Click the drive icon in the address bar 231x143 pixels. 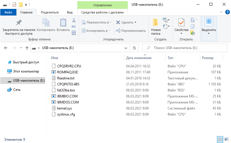(x=34, y=48)
